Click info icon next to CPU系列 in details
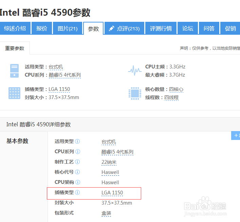Viewport: 240px width, 222px height. (78, 152)
